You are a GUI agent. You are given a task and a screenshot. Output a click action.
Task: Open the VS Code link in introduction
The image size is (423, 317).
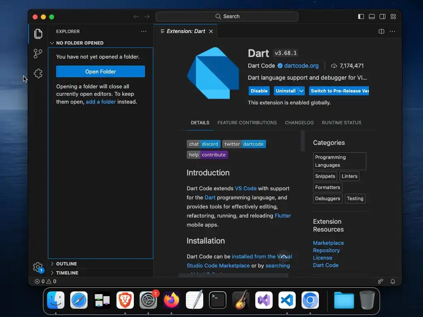point(246,188)
